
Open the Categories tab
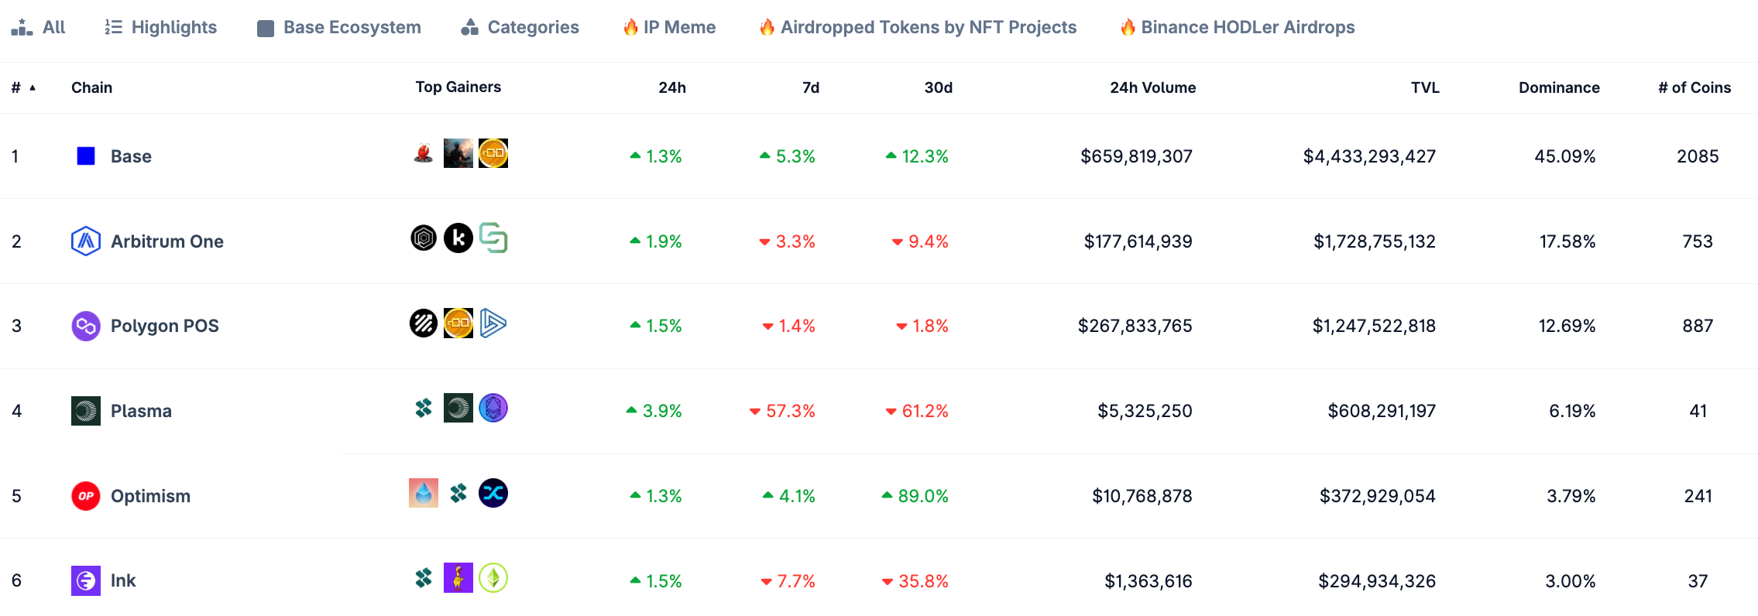(520, 28)
